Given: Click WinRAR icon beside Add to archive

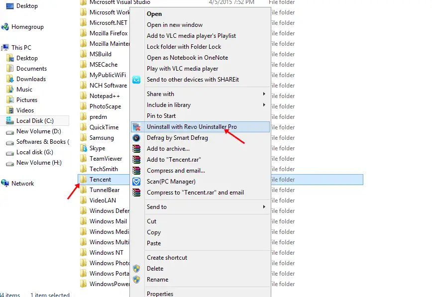Looking at the screenshot, I should 136,149.
